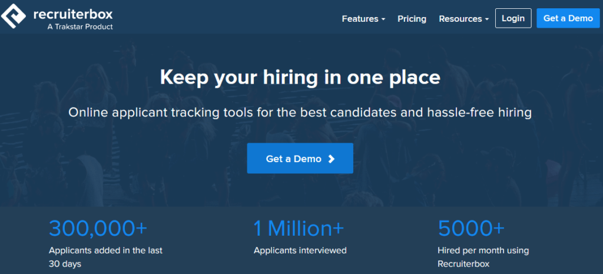Image resolution: width=603 pixels, height=274 pixels.
Task: Click the Recruiterbox diamond logo icon
Action: pyautogui.click(x=14, y=16)
